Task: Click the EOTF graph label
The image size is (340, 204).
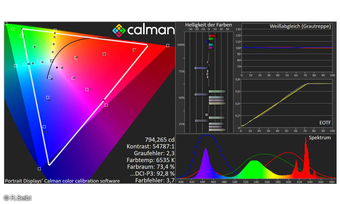Action: (x=325, y=123)
